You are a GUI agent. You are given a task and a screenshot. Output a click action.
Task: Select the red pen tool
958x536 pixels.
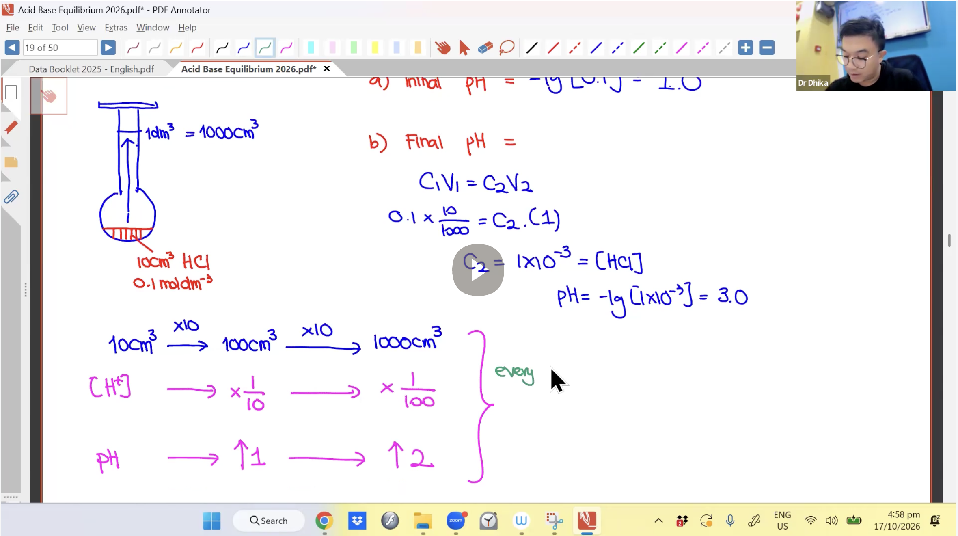pyautogui.click(x=197, y=48)
